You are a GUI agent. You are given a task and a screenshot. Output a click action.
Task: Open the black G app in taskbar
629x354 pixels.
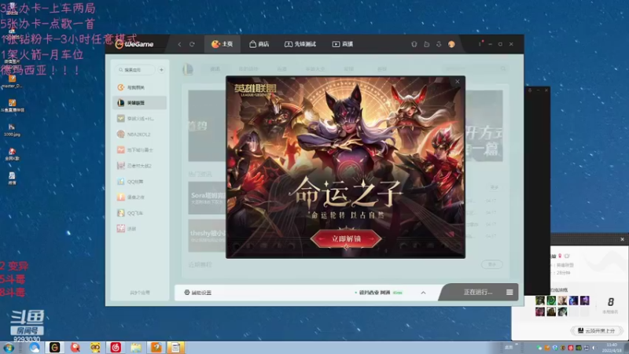click(x=54, y=348)
